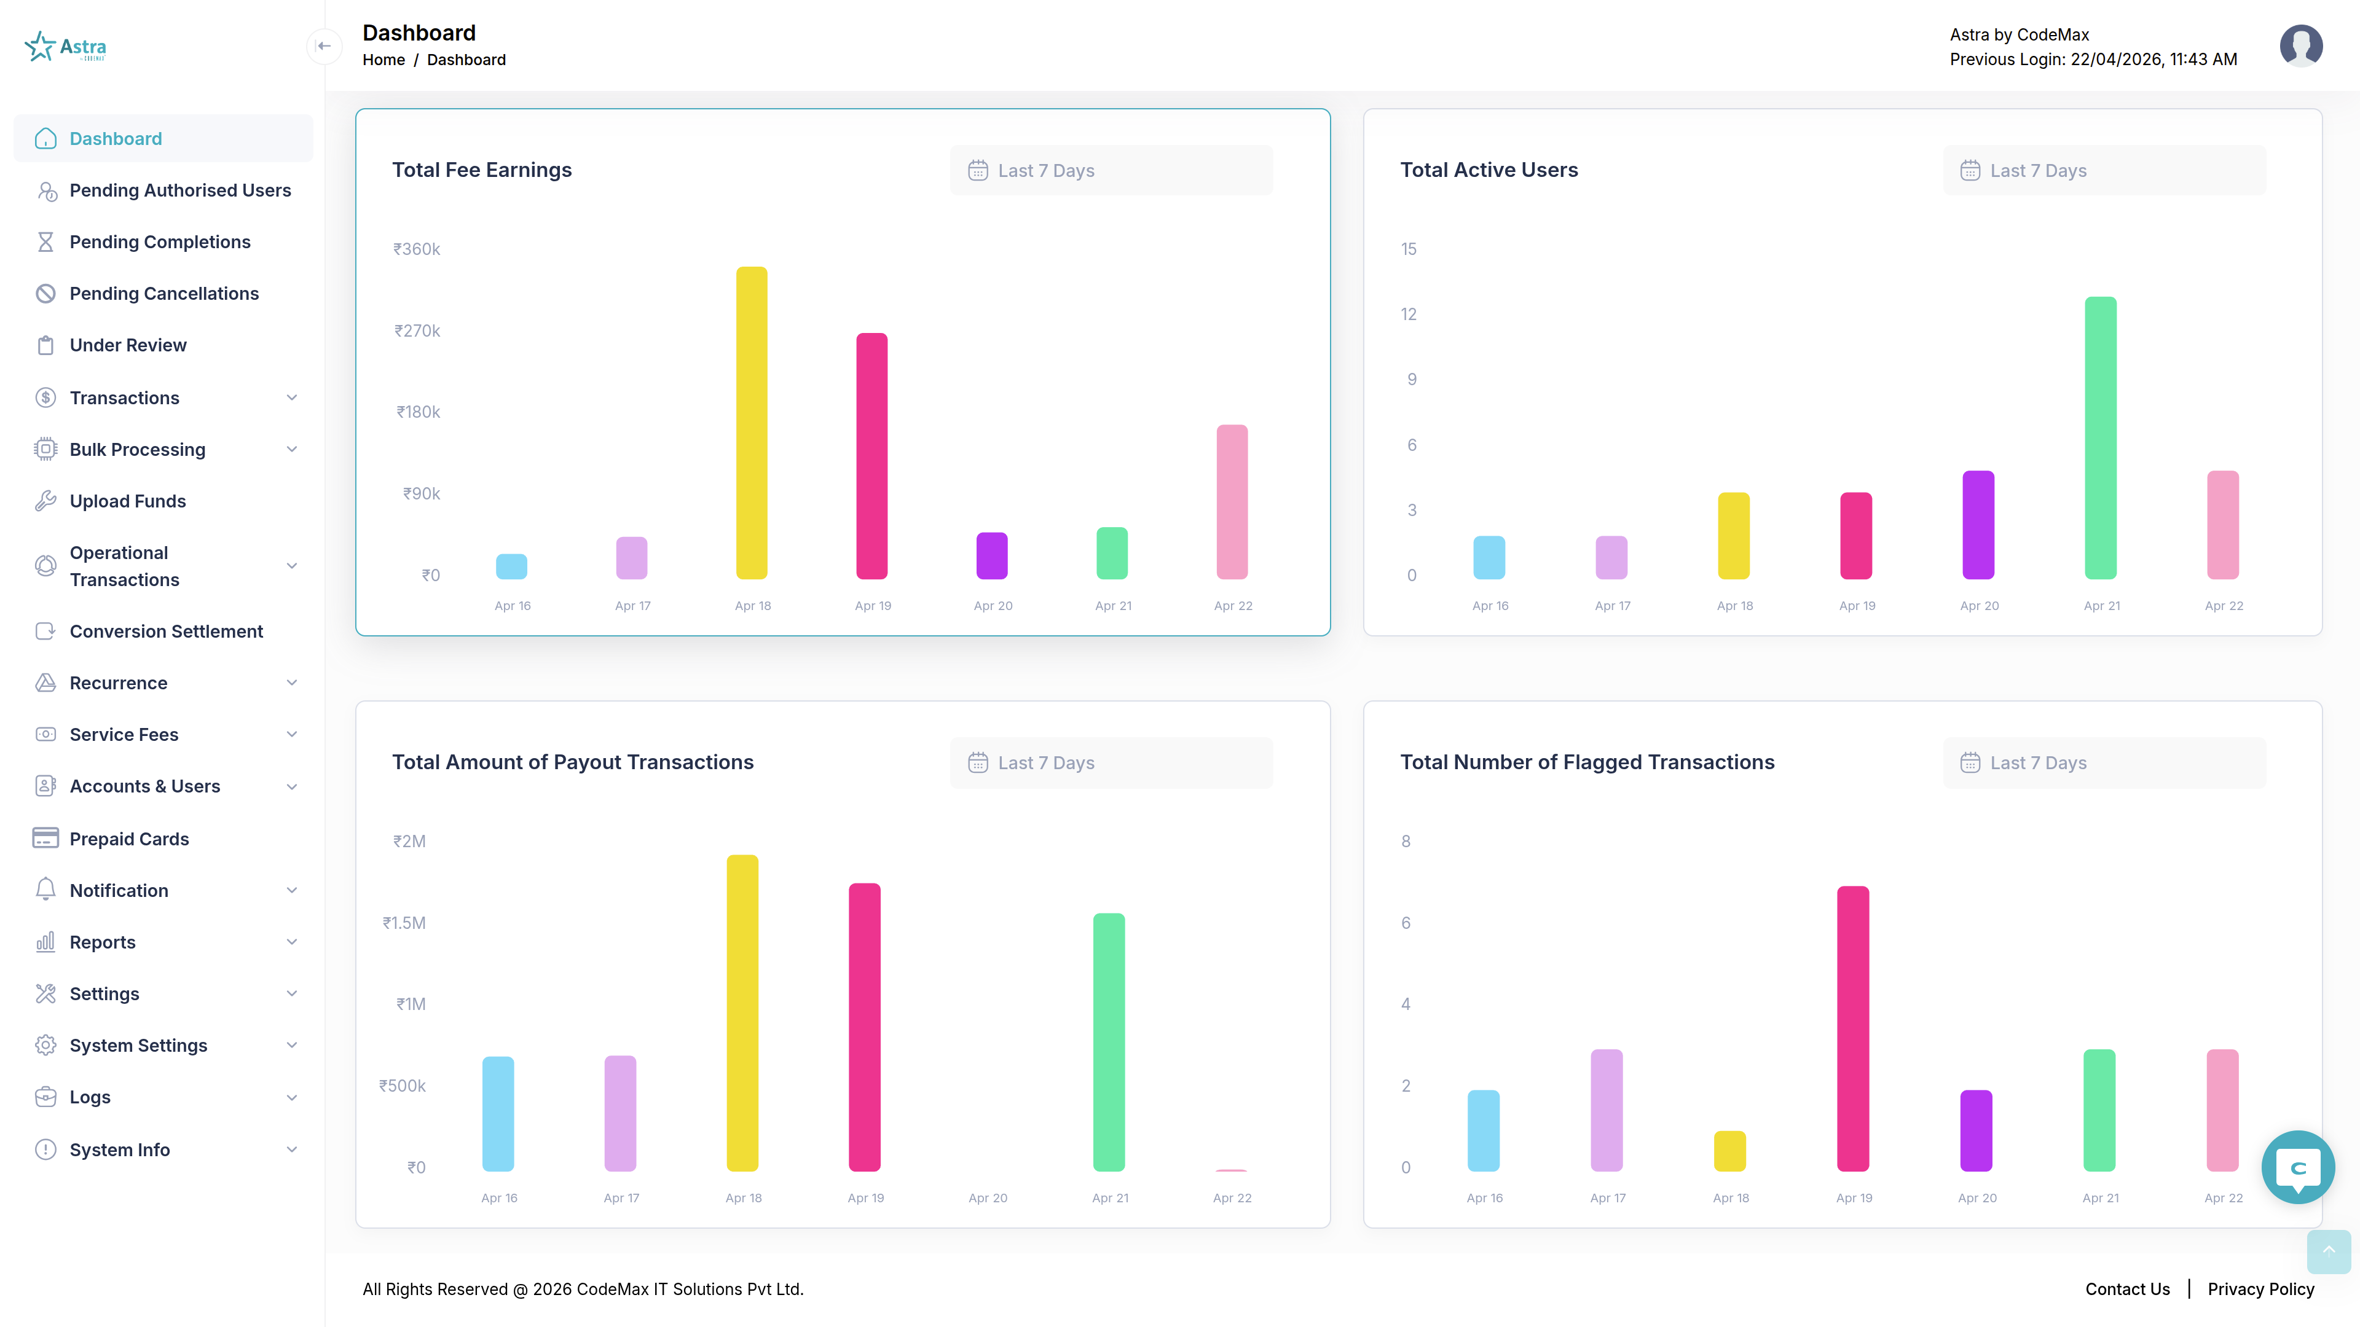Expand the Transactions menu chevron
The width and height of the screenshot is (2360, 1327).
click(293, 397)
